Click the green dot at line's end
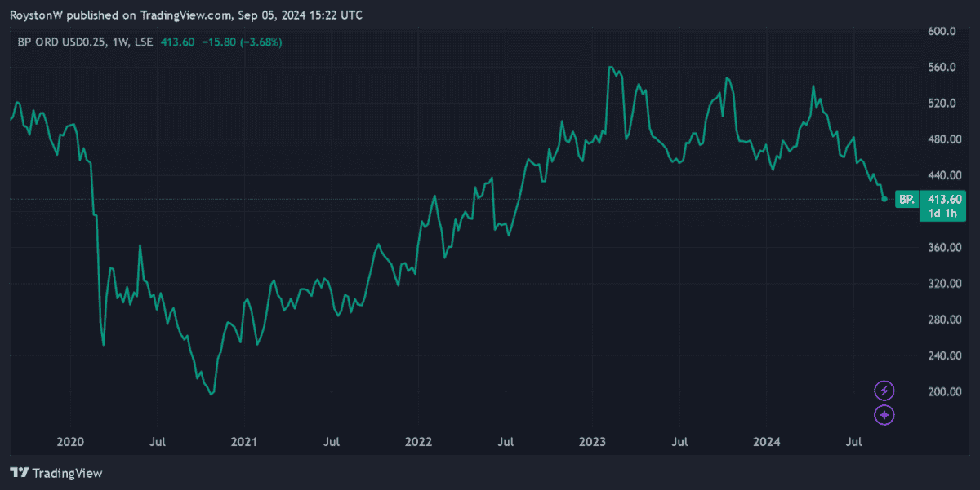 [884, 199]
